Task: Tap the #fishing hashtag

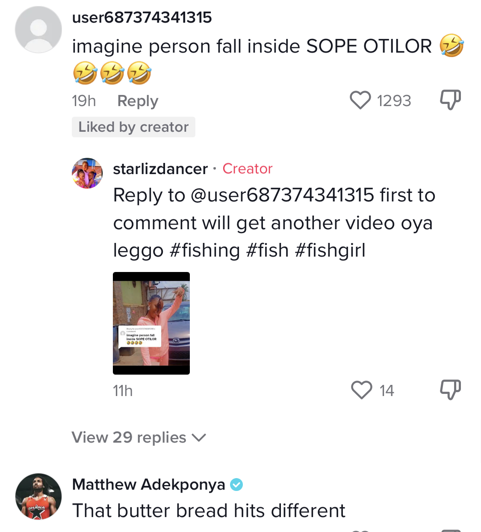Action: click(x=205, y=251)
